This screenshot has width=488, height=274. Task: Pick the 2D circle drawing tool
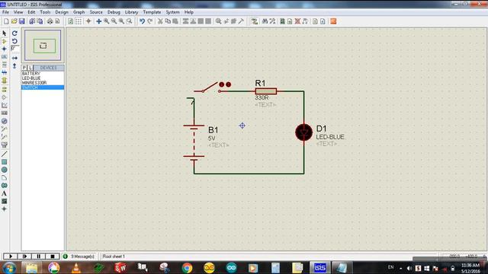click(x=5, y=170)
